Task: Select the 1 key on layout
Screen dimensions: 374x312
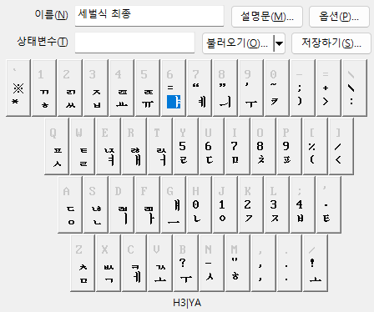Action: [x=44, y=88]
